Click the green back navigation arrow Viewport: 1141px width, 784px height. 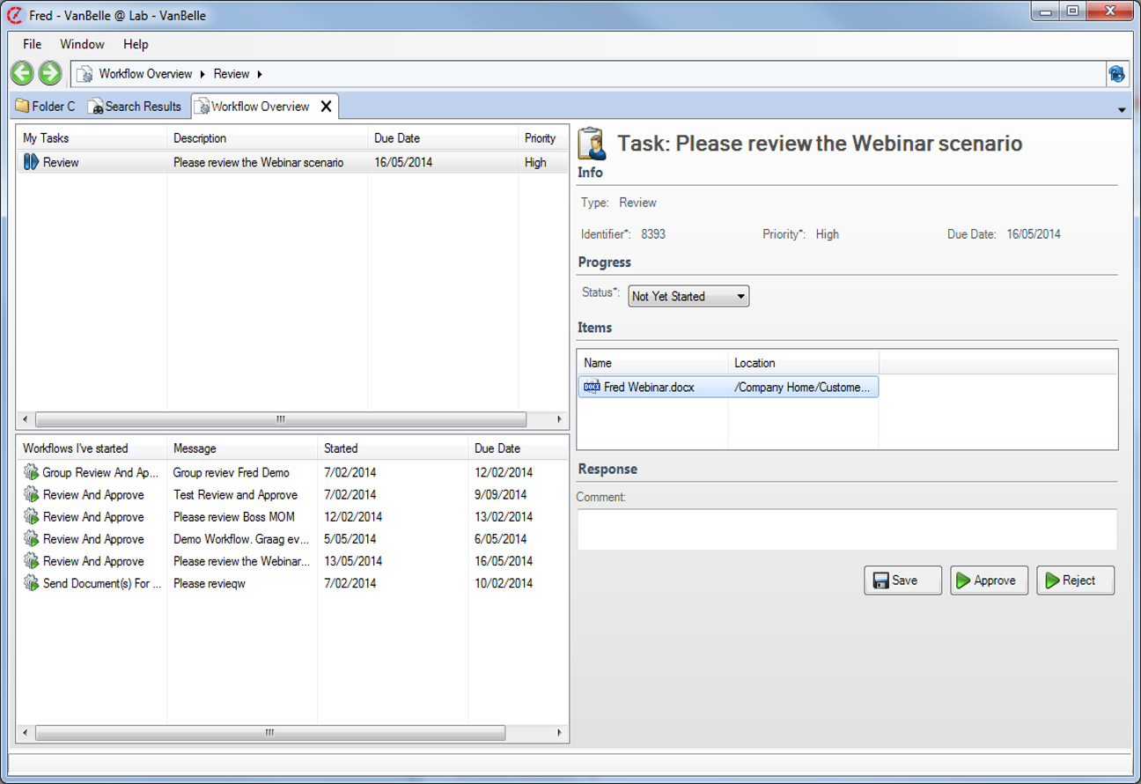pos(22,73)
